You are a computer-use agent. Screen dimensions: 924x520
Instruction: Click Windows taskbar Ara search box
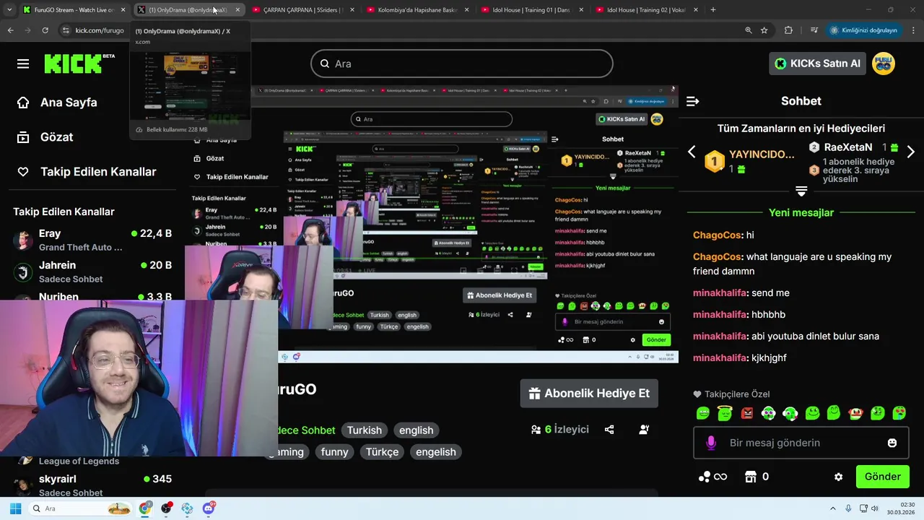pos(81,508)
